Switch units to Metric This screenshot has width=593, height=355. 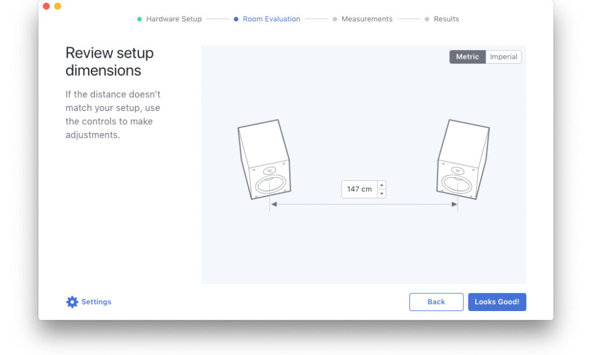(x=467, y=57)
